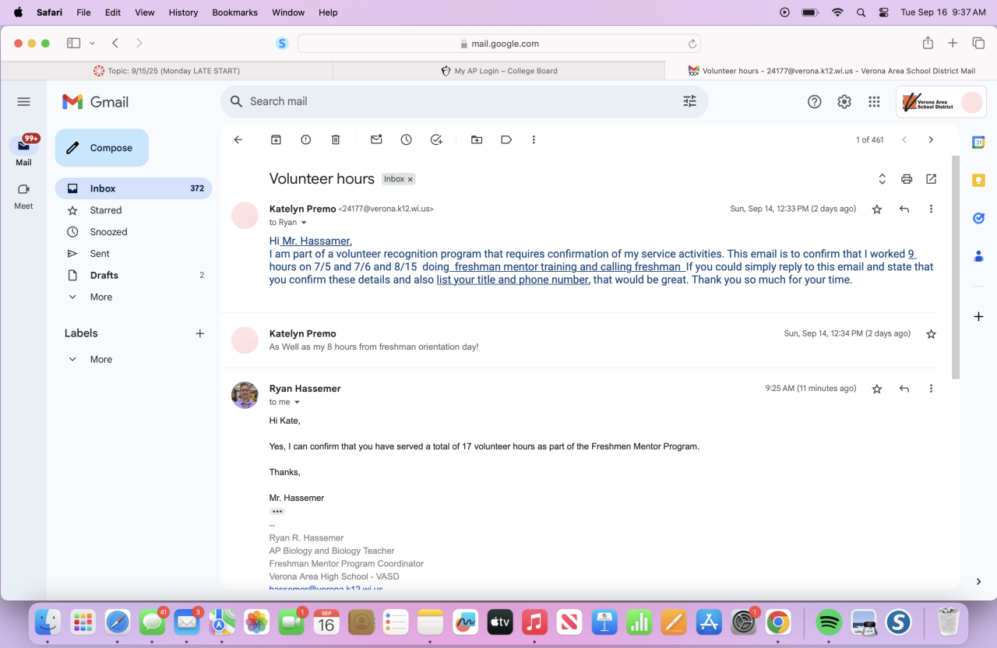This screenshot has width=997, height=648.
Task: Reply to first Katelyn Premo message
Action: [904, 209]
